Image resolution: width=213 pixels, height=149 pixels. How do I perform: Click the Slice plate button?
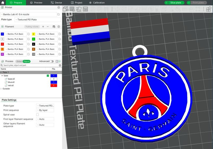click(176, 3)
